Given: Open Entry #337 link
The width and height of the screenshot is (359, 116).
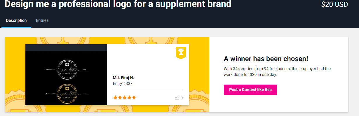Looking at the screenshot, I should [123, 83].
